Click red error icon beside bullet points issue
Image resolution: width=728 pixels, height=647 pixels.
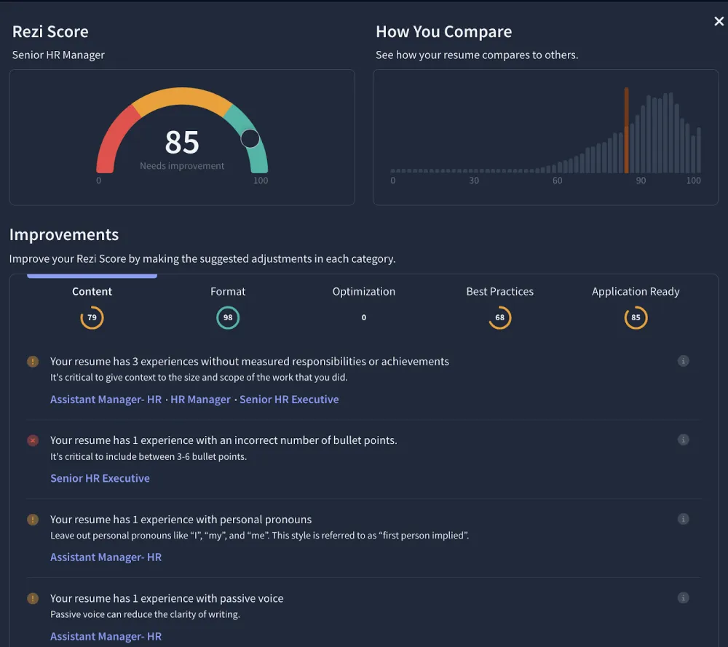pos(33,440)
